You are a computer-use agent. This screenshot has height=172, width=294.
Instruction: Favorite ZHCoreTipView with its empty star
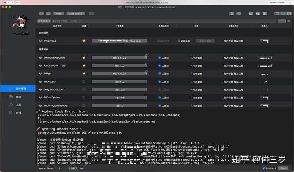(84, 98)
